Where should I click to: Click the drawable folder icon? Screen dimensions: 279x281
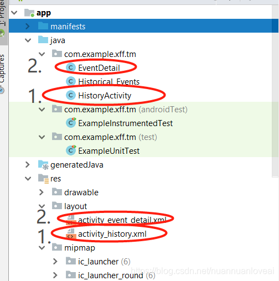[57, 192]
